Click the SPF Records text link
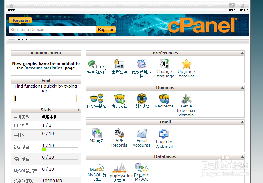The width and height of the screenshot is (263, 183). point(119,143)
